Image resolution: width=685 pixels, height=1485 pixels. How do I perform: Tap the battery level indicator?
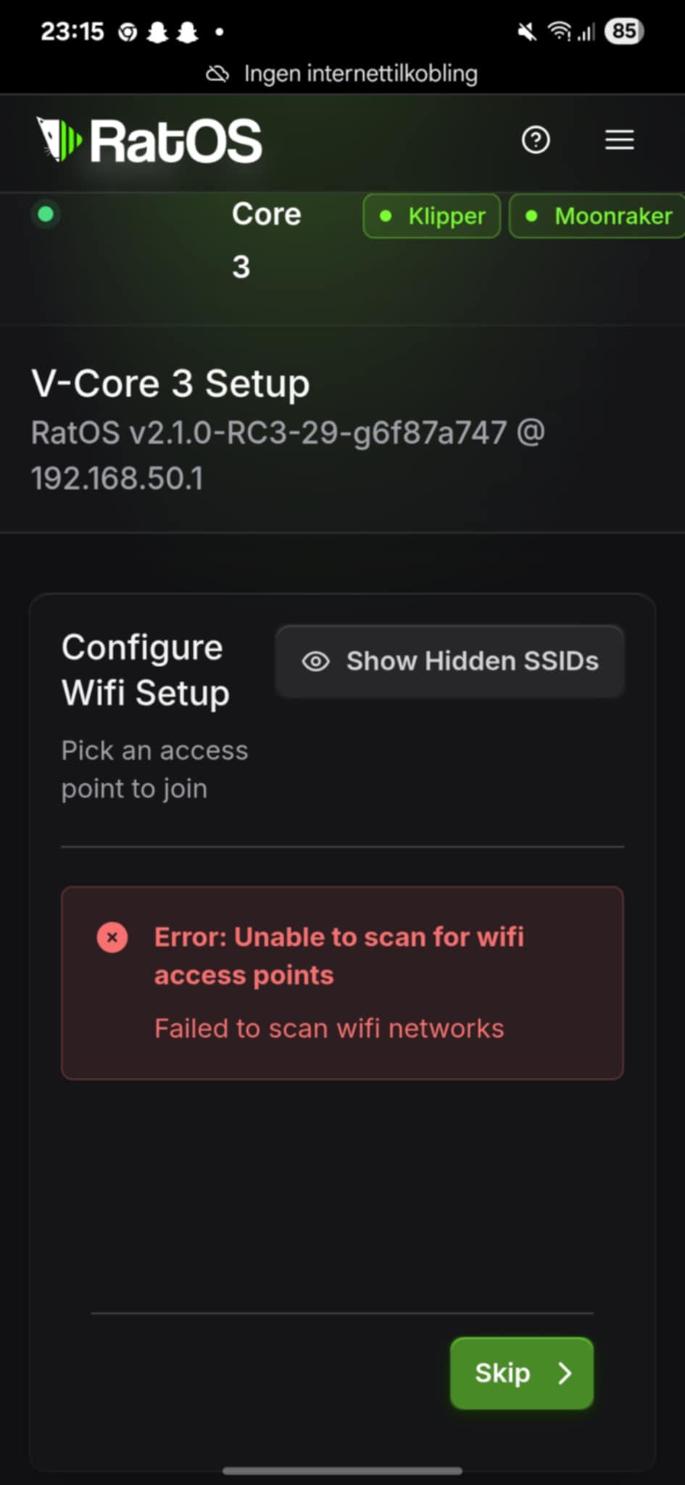click(623, 31)
